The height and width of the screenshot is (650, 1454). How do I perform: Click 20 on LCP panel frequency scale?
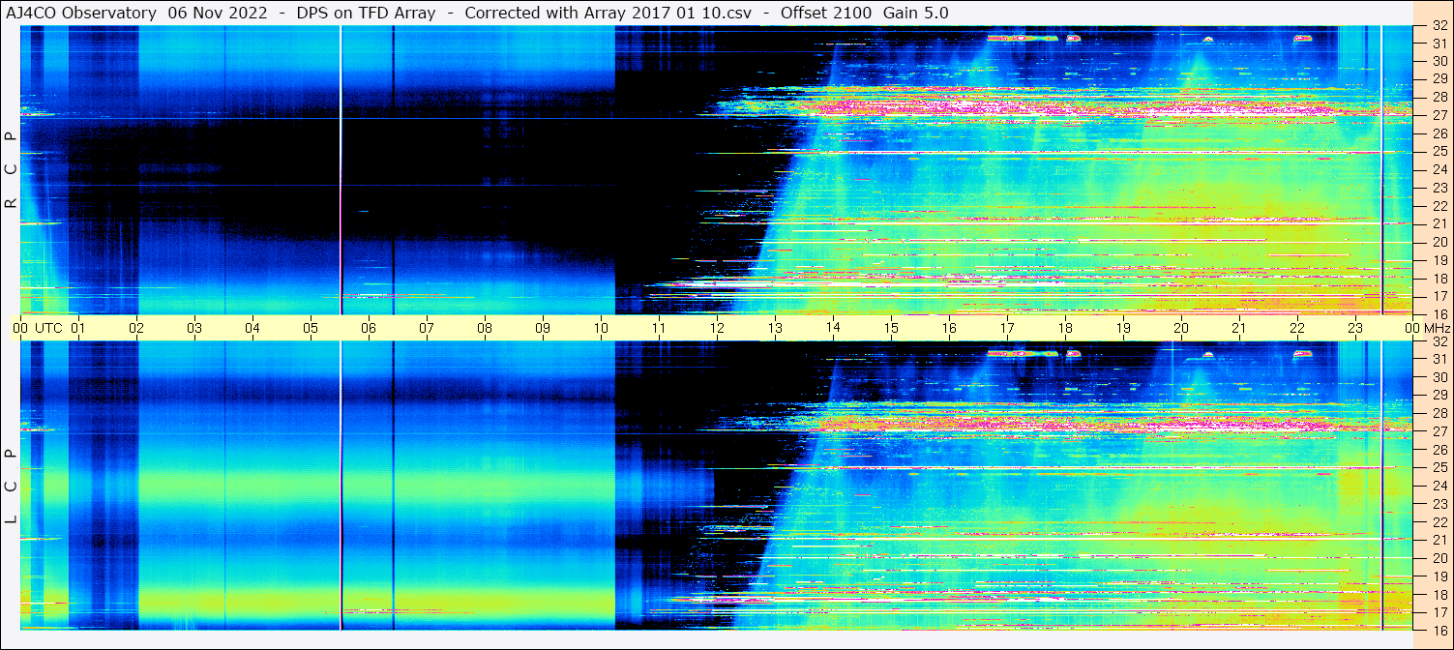point(1439,558)
